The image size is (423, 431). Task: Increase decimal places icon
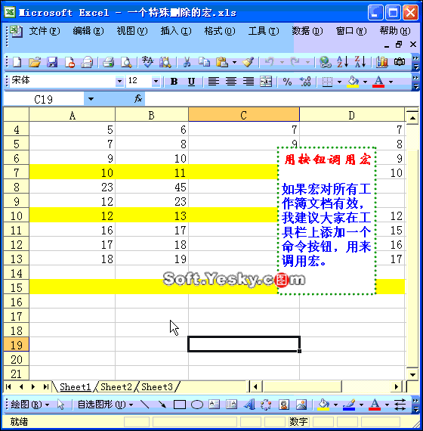pyautogui.click(x=305, y=82)
